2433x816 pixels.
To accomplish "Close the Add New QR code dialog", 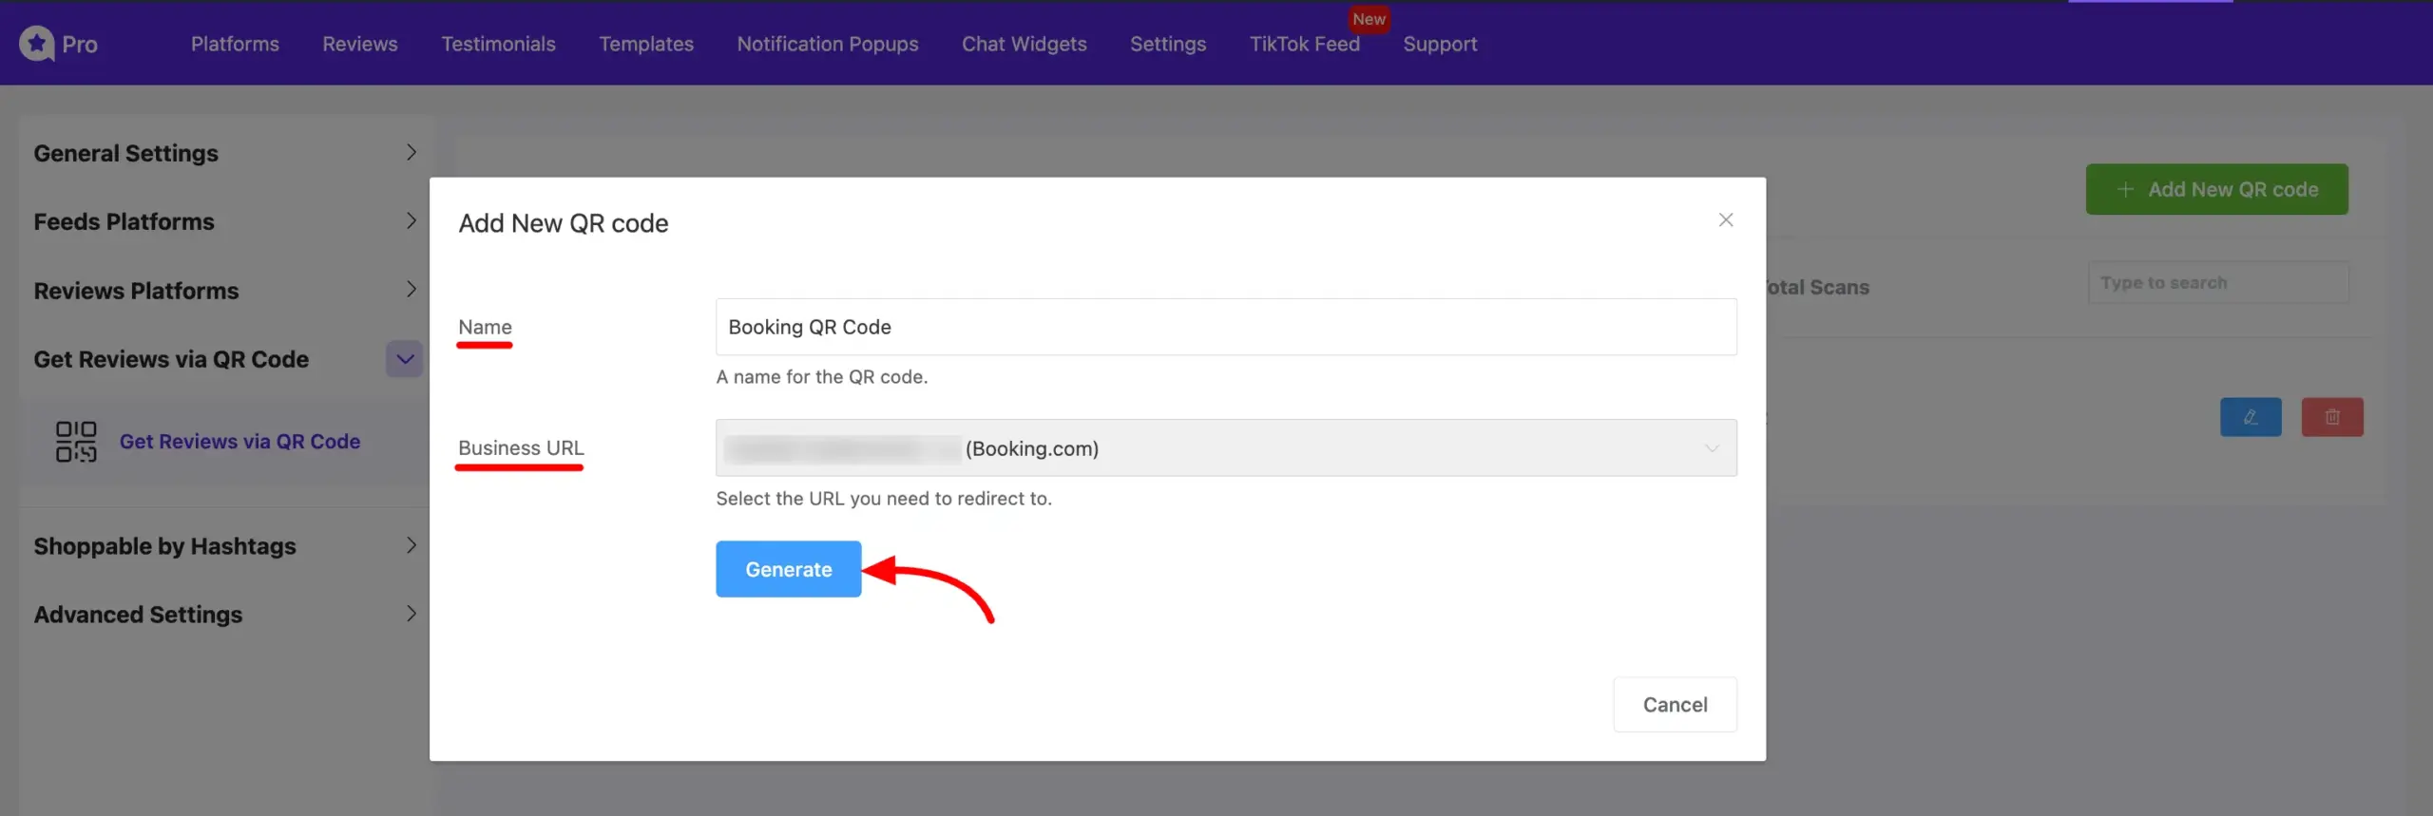I will (1726, 220).
